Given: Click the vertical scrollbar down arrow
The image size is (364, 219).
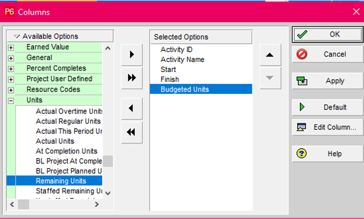Looking at the screenshot, I should pos(108,193).
